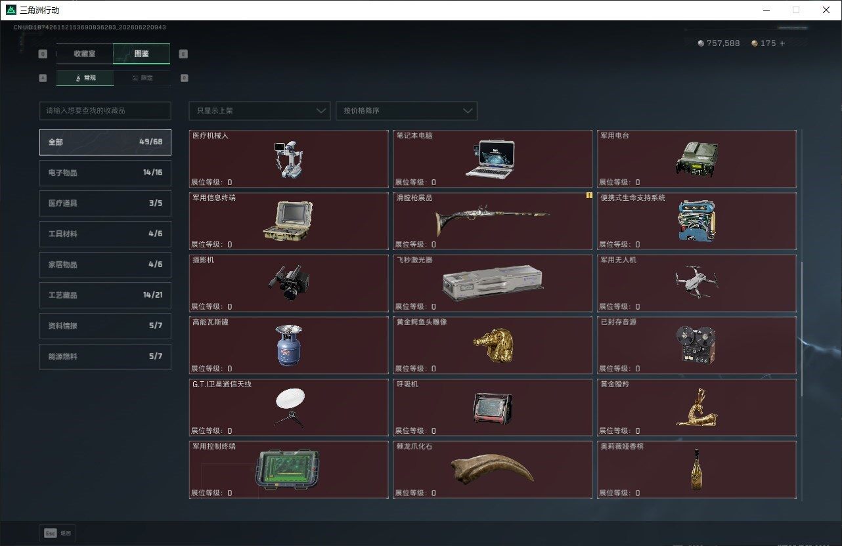Select the 限定 sub-tab
The width and height of the screenshot is (842, 546).
coord(142,77)
